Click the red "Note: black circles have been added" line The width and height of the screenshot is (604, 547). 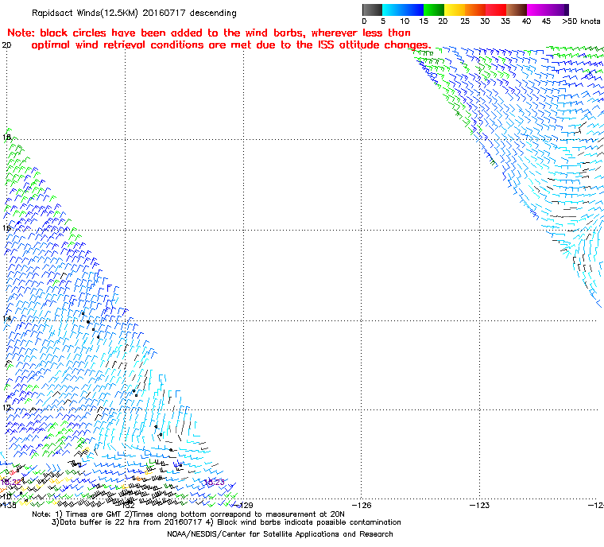point(209,33)
